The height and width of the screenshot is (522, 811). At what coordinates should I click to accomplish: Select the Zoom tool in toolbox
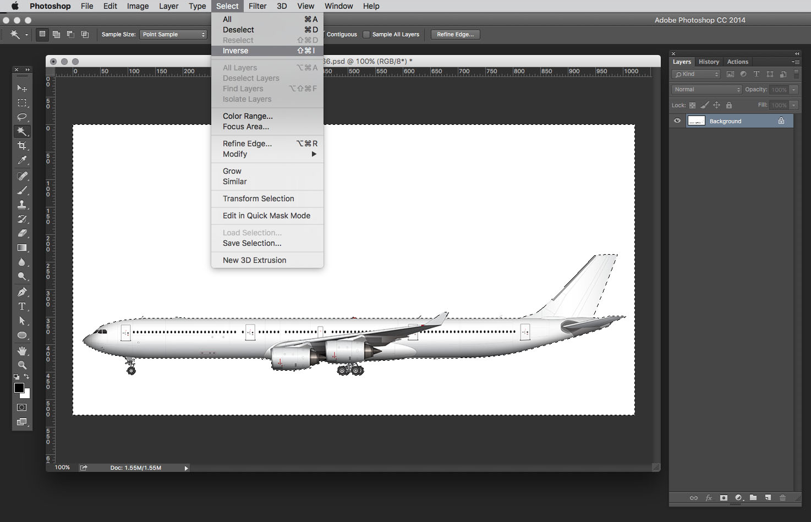click(x=22, y=365)
